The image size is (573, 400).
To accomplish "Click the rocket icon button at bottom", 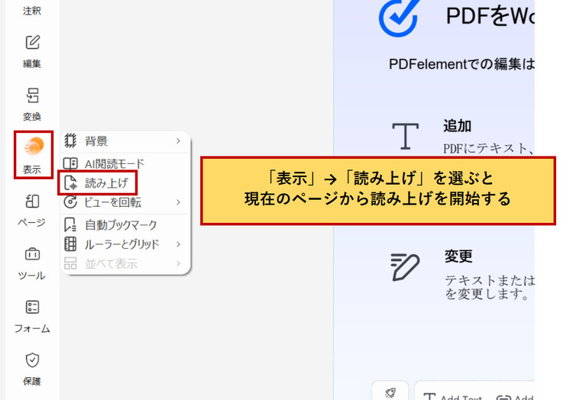I will click(390, 392).
